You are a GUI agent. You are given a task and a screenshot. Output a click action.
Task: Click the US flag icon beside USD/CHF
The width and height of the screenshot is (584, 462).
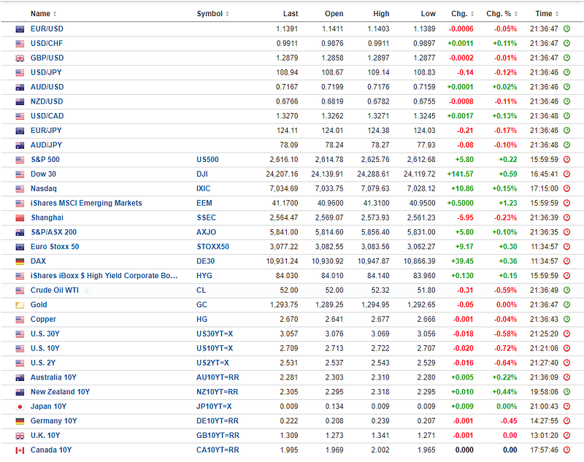(20, 44)
